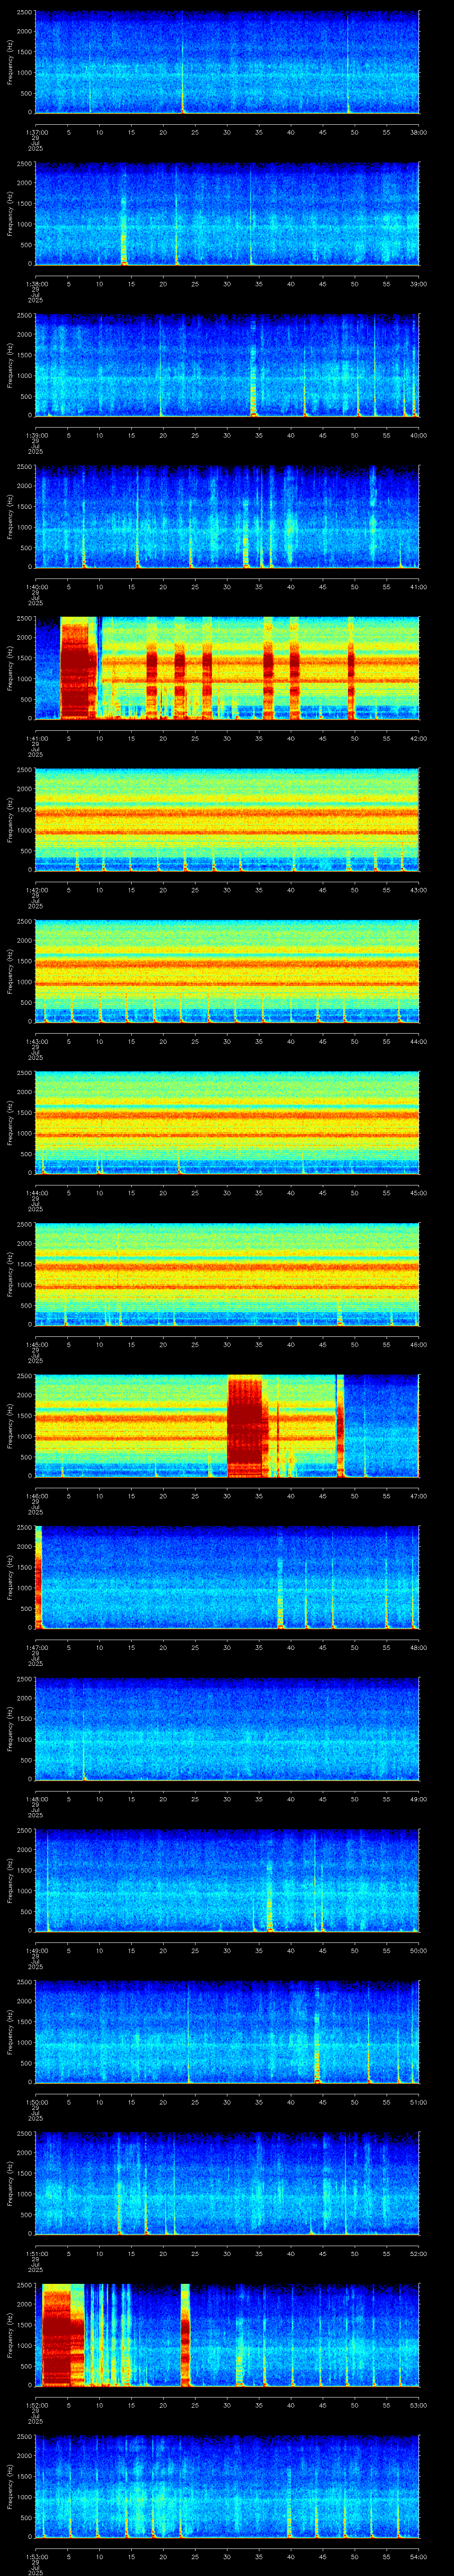Click the 47:00 end time label

tap(418, 1496)
